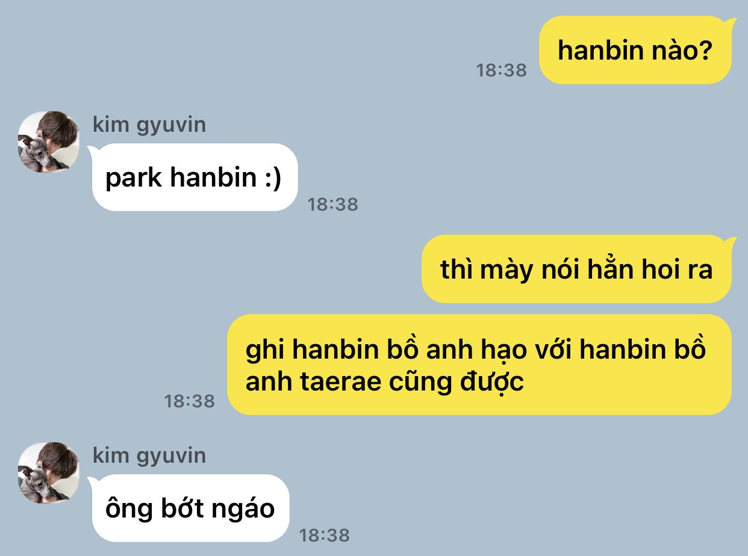
Task: Click timestamp next to 'ông bớt ngáo' message
Action: 325,535
